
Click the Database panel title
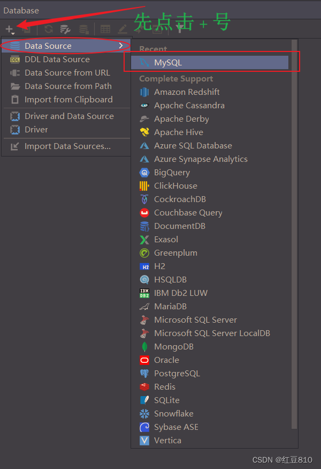(21, 11)
